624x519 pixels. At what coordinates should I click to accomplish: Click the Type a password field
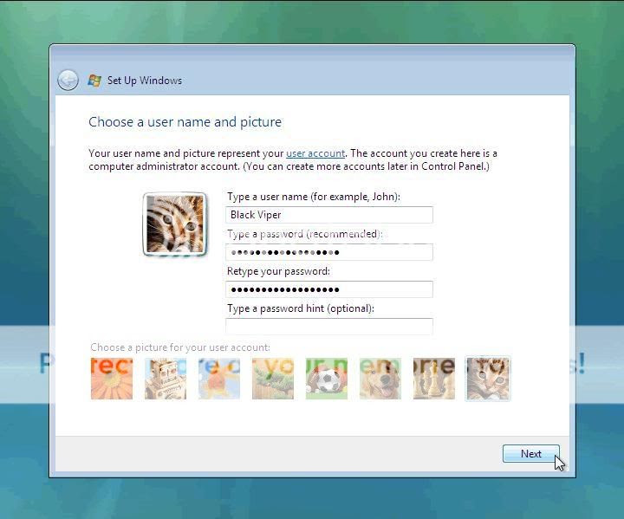pos(329,252)
